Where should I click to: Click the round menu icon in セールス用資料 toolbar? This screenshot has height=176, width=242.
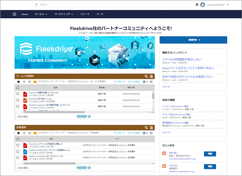[x=151, y=81]
